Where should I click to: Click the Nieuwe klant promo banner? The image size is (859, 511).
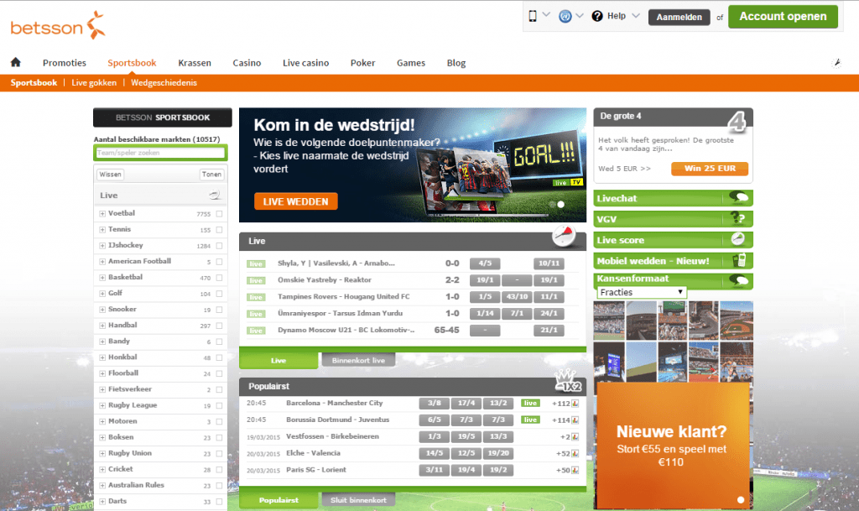coord(672,445)
